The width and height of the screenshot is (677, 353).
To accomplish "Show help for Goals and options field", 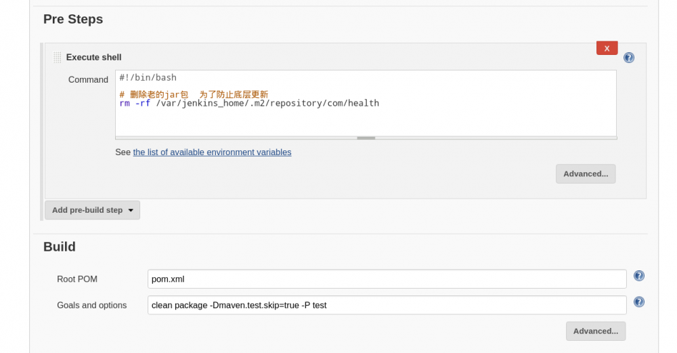I will click(x=638, y=302).
